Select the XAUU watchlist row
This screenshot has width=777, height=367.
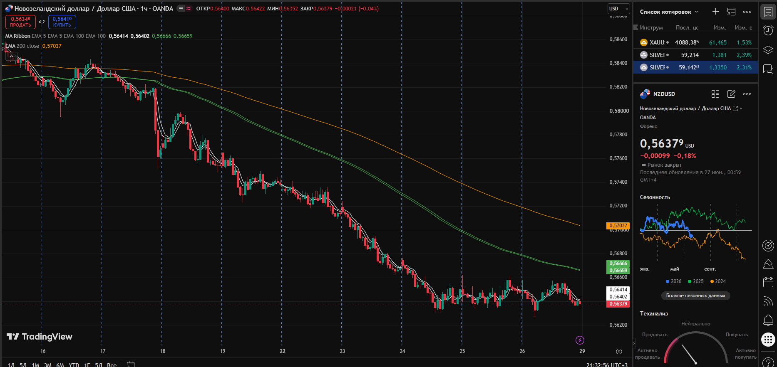point(695,42)
